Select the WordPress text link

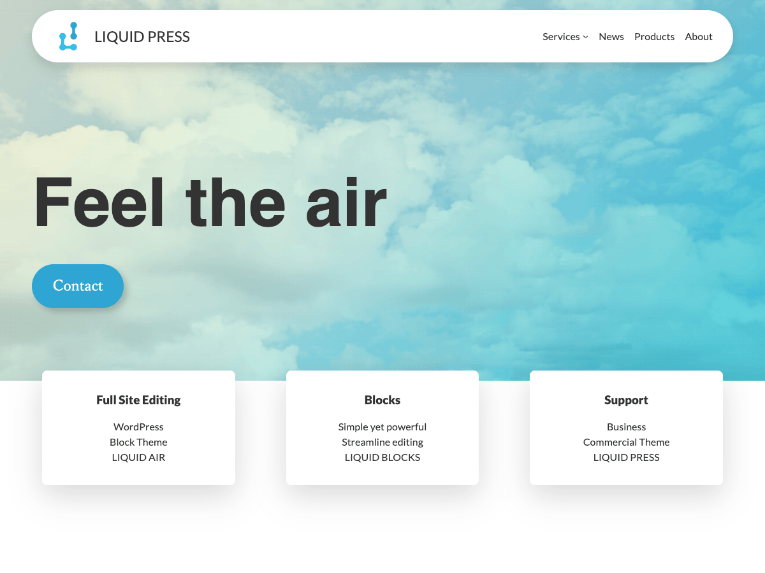138,427
